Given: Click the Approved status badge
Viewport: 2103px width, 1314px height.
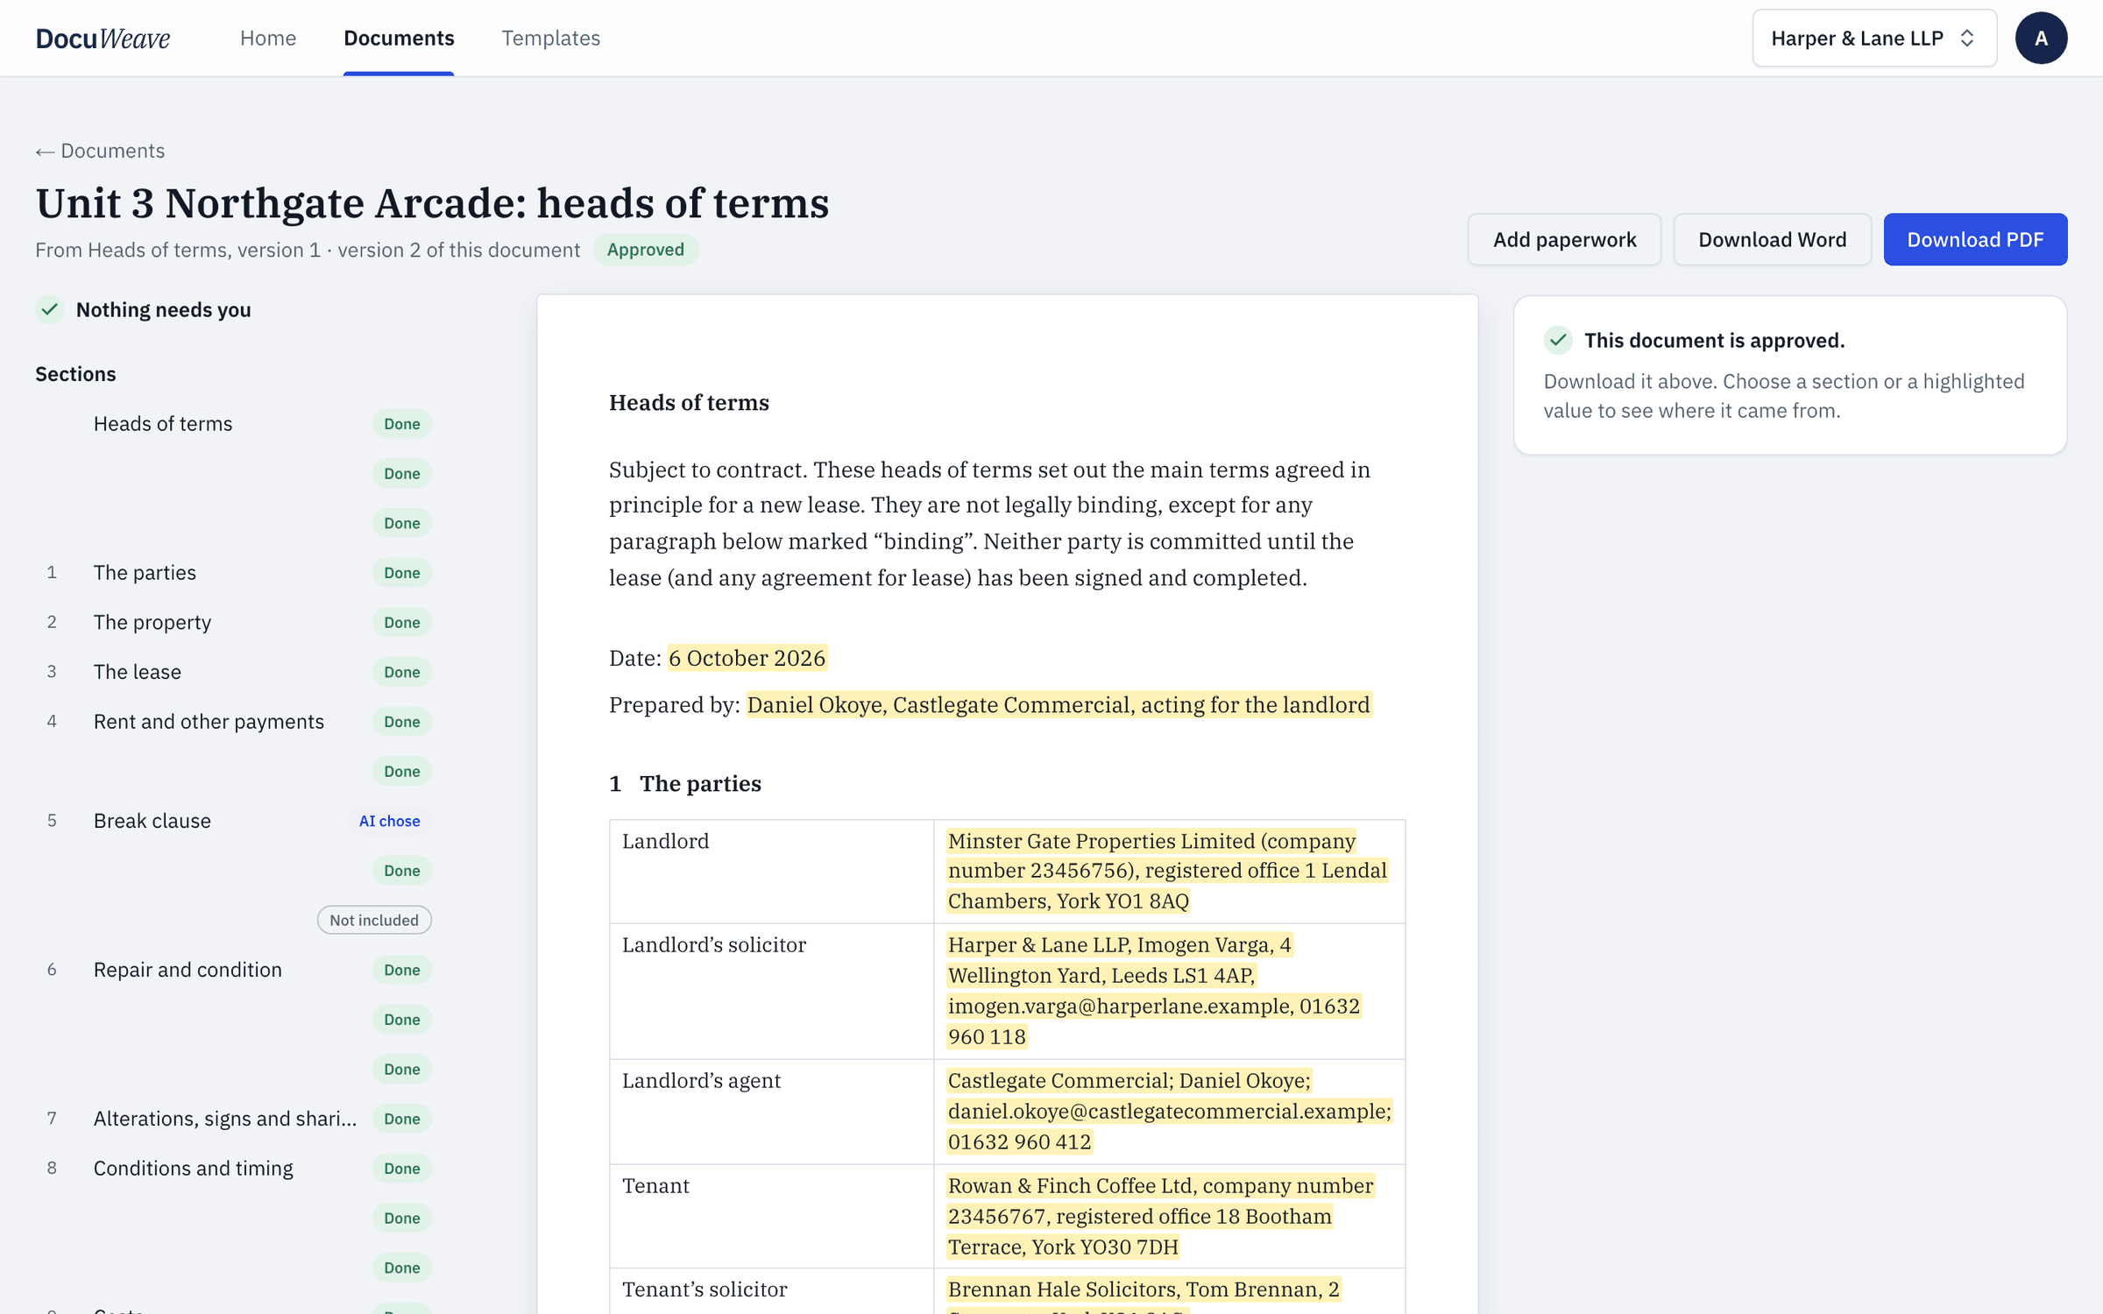Looking at the screenshot, I should click(646, 250).
